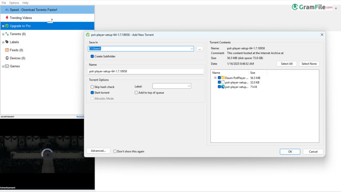Select Trending Videos in sidebar

(47, 18)
